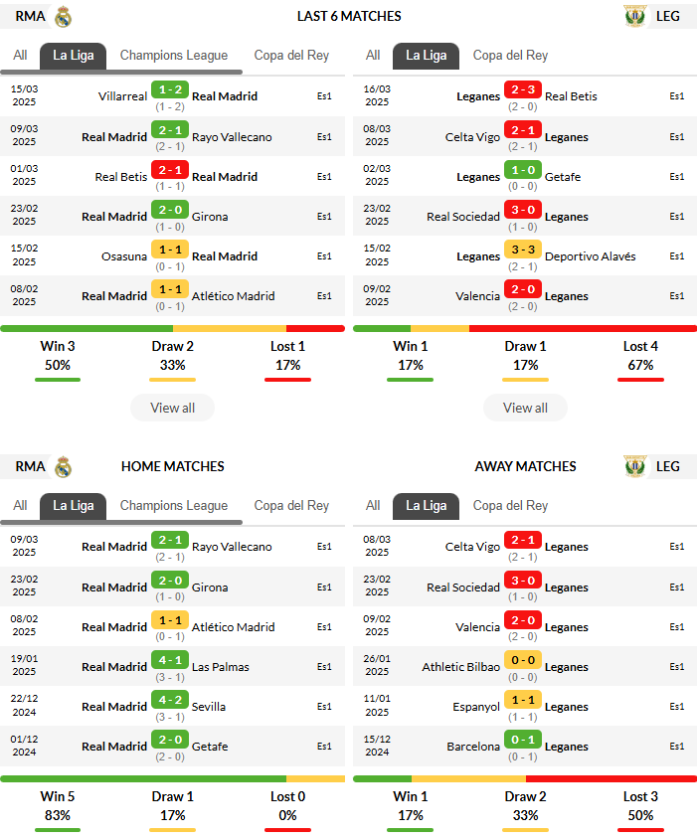Screen dimensions: 697x839
Task: Open Athletic Bilbao team link in Away Matches
Action: (x=461, y=667)
